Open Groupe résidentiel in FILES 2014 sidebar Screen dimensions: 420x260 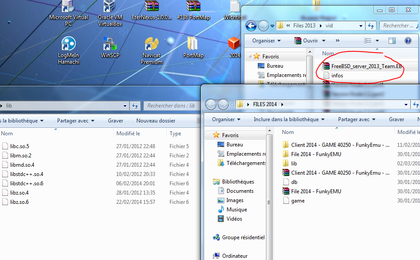[x=239, y=237]
